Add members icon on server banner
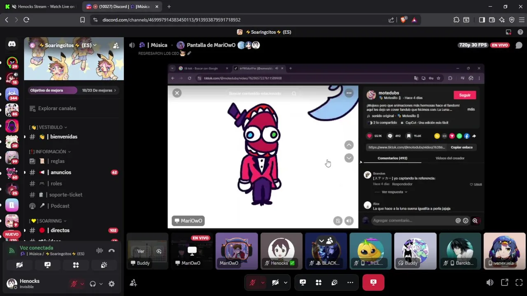This screenshot has width=527, height=296. pos(116,46)
